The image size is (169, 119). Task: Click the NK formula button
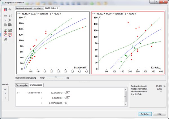5,89
